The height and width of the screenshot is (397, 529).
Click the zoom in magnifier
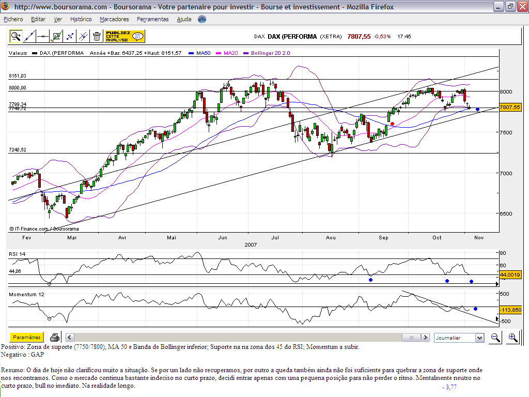click(513, 337)
